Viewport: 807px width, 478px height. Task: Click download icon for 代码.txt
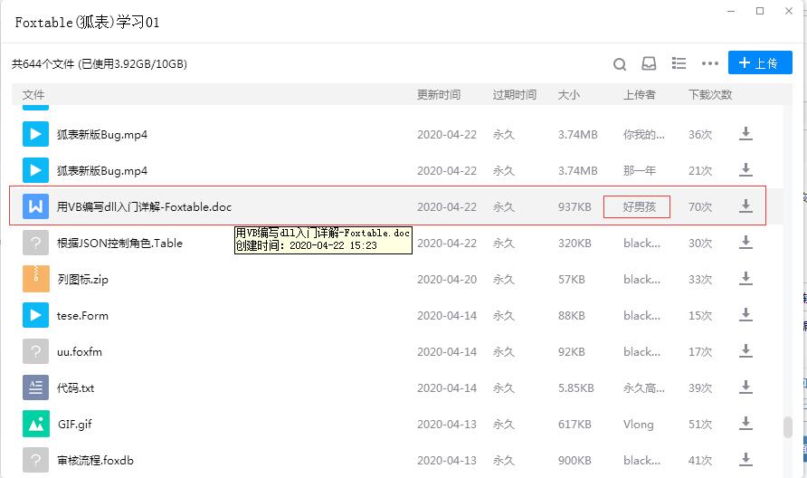pyautogui.click(x=746, y=387)
